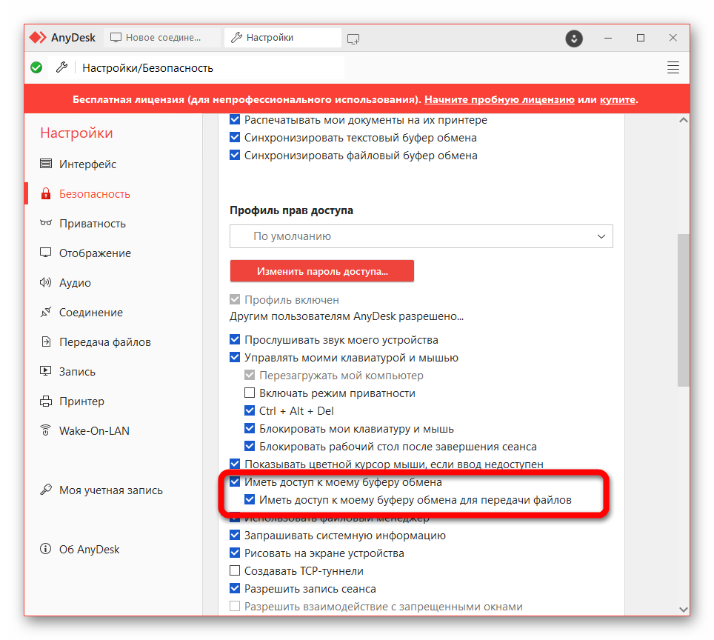Click the speaker icon for Аудио

click(46, 283)
